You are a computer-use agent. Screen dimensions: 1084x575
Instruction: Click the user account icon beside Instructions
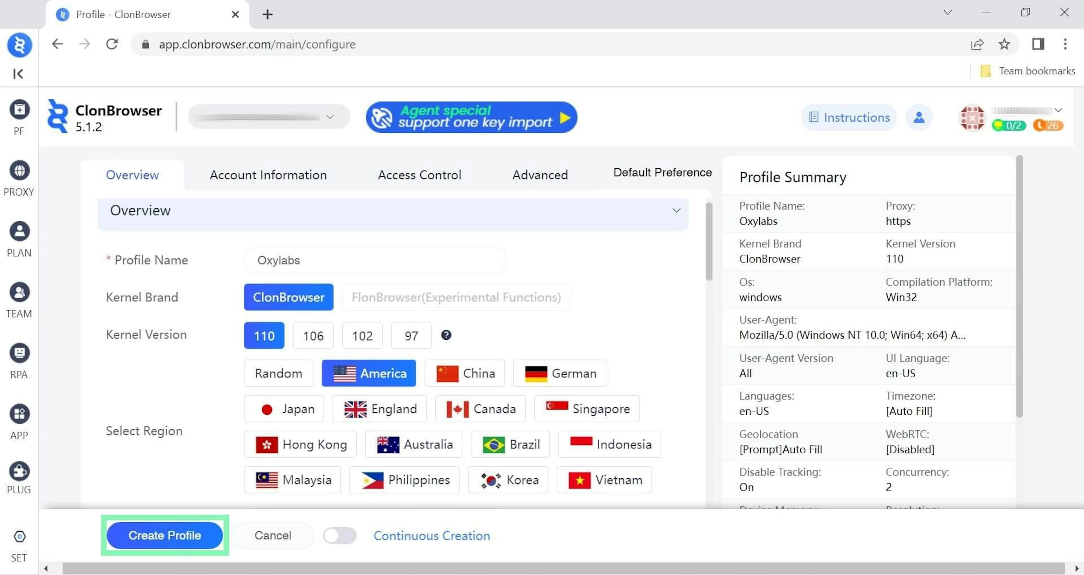pyautogui.click(x=919, y=117)
